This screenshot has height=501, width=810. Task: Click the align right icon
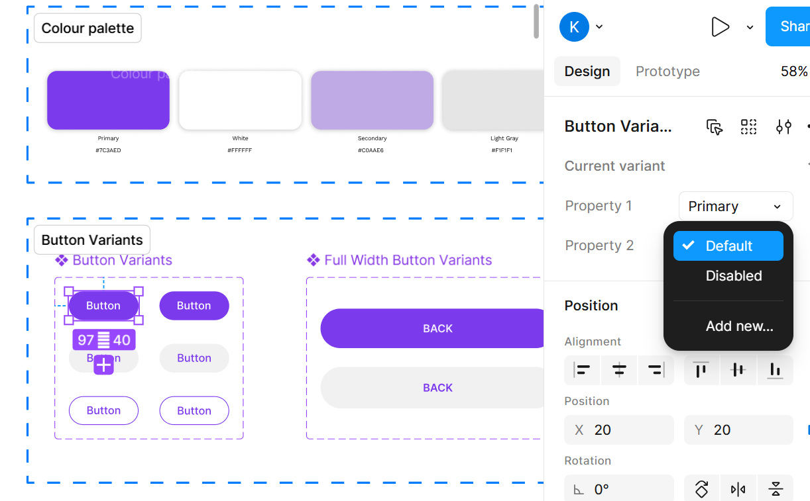[656, 371]
